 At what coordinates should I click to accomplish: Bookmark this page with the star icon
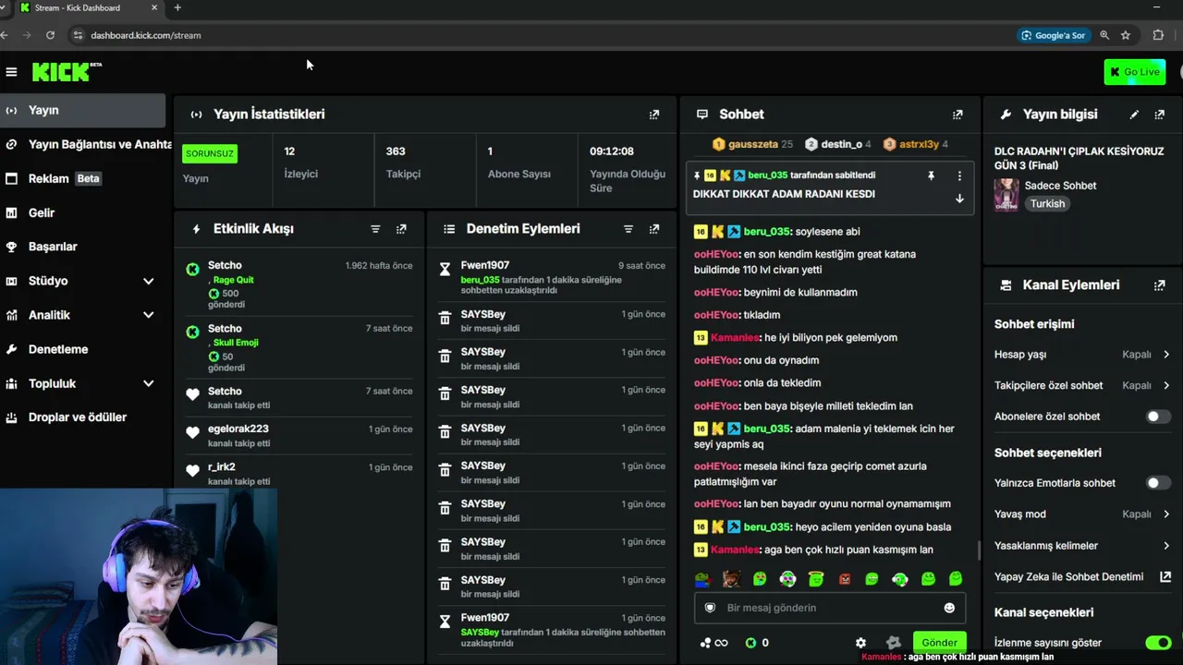click(1126, 35)
